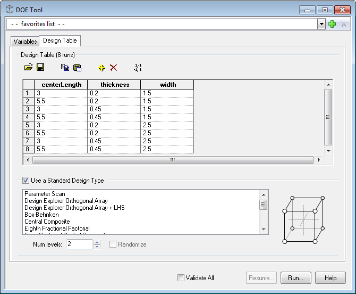Copy the design table contents

tap(65, 68)
